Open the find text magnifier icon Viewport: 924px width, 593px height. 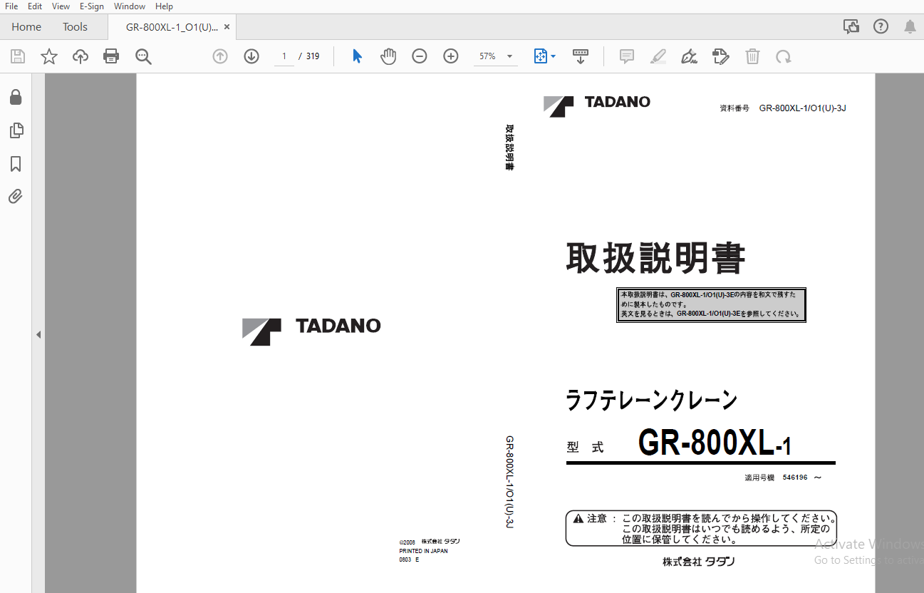point(143,56)
